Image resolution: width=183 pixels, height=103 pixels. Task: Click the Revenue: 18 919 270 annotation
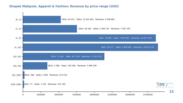[x=143, y=47]
